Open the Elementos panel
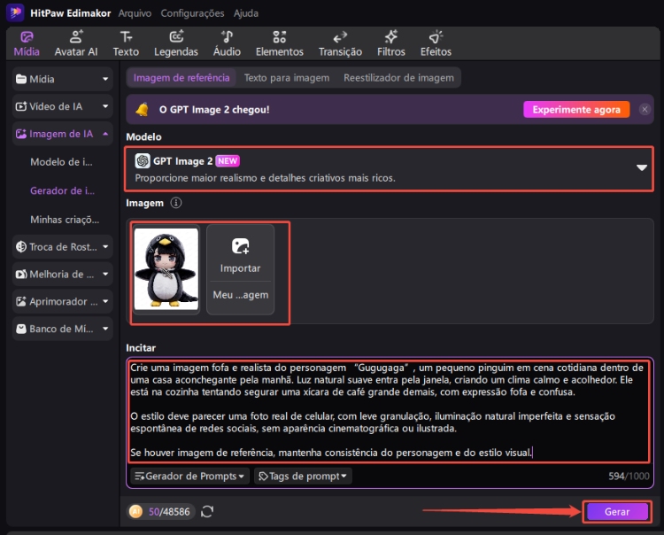 coord(280,43)
